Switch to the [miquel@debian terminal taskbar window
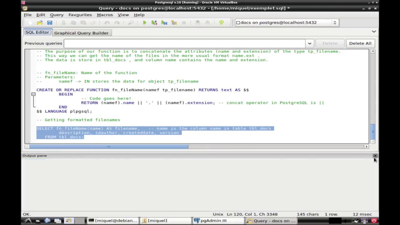 tap(113, 221)
